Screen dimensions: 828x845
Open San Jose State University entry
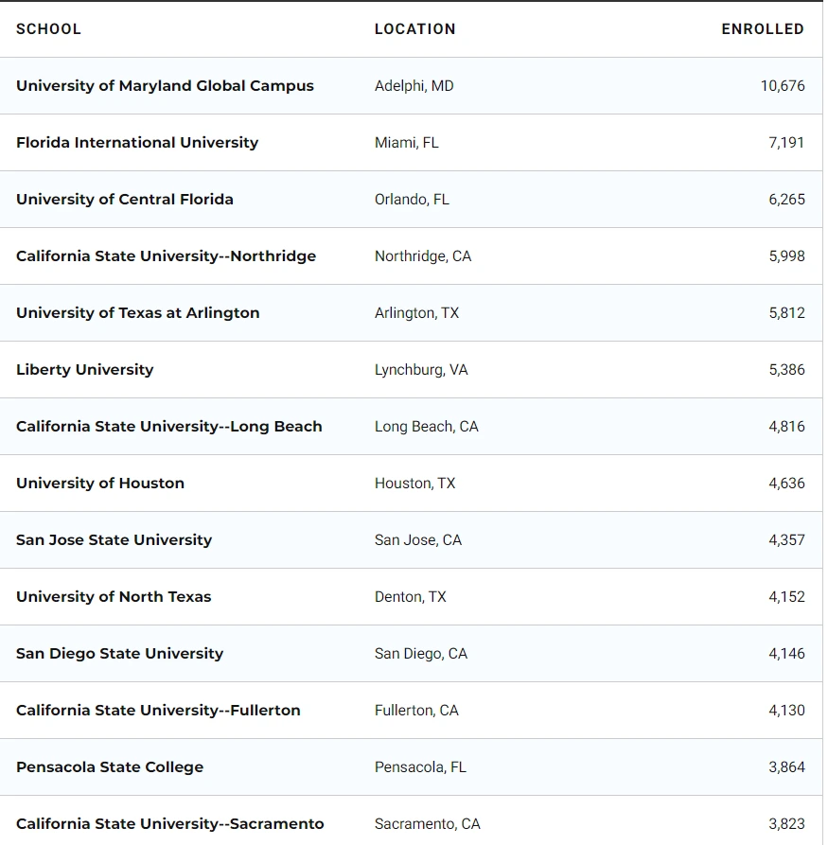(x=114, y=539)
